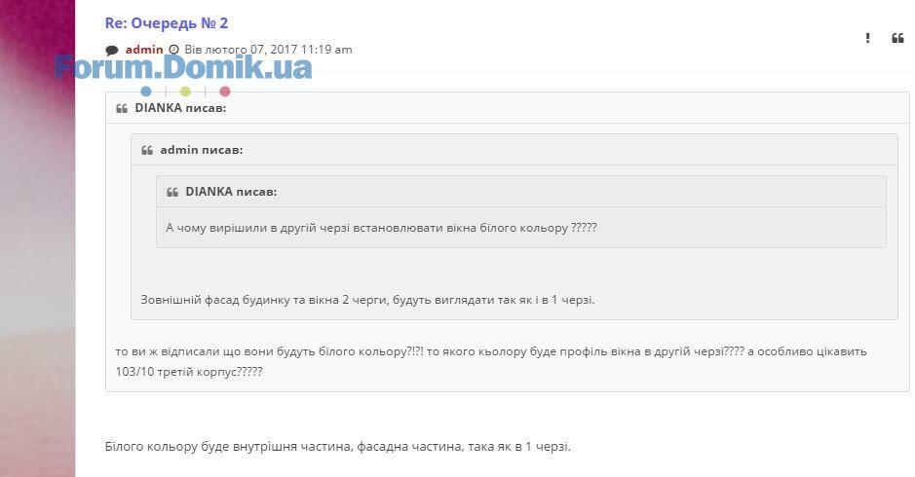
Task: Click the quote icon in innermost DIANKA quote
Action: point(172,193)
